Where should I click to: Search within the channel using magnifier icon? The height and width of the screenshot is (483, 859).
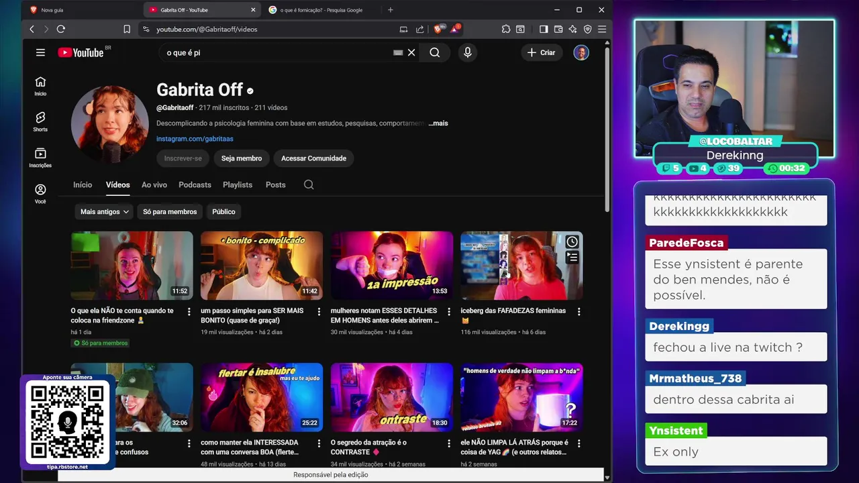coord(309,184)
